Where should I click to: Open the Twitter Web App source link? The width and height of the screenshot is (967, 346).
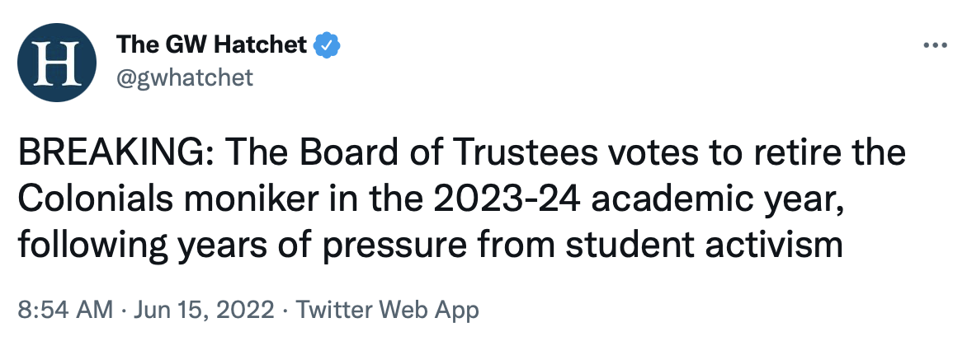click(387, 311)
